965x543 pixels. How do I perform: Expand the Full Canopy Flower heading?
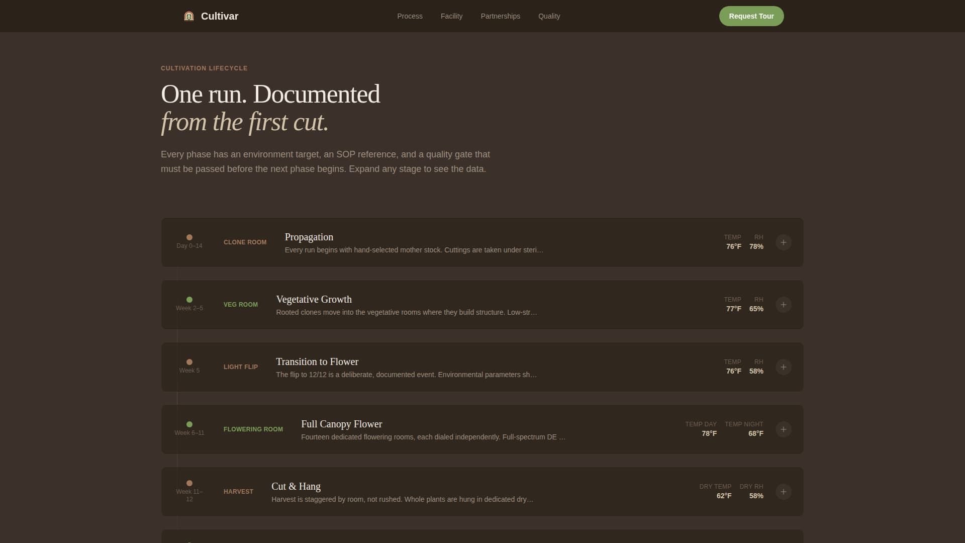341,424
